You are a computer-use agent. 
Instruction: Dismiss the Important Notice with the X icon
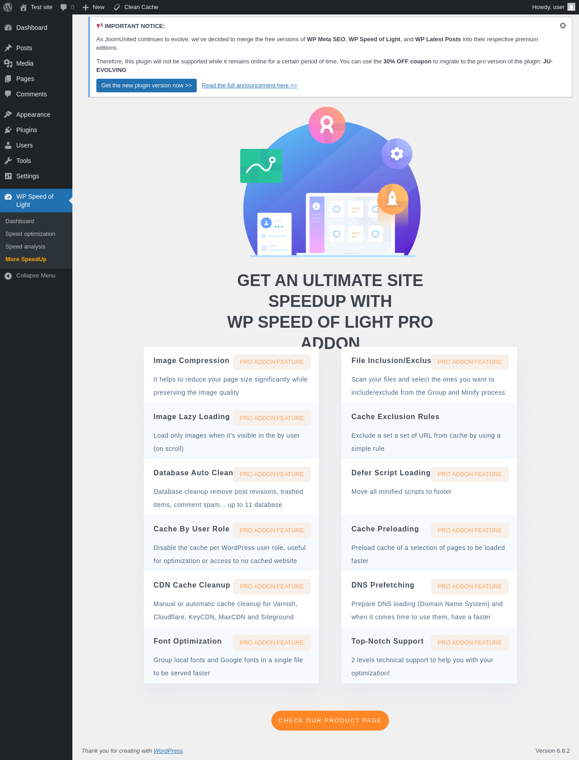[x=563, y=26]
